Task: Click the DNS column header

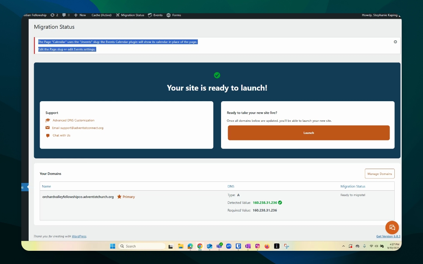Action: (231, 186)
